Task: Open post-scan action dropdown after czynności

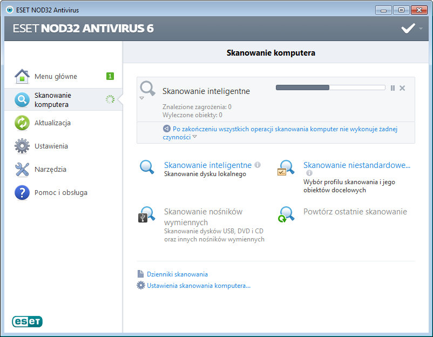Action: point(195,137)
